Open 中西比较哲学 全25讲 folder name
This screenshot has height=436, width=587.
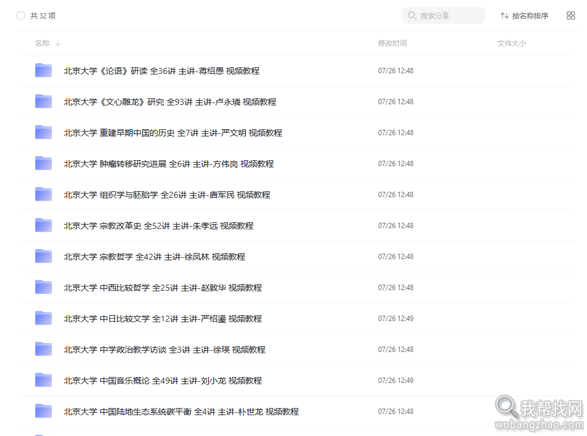tap(163, 288)
